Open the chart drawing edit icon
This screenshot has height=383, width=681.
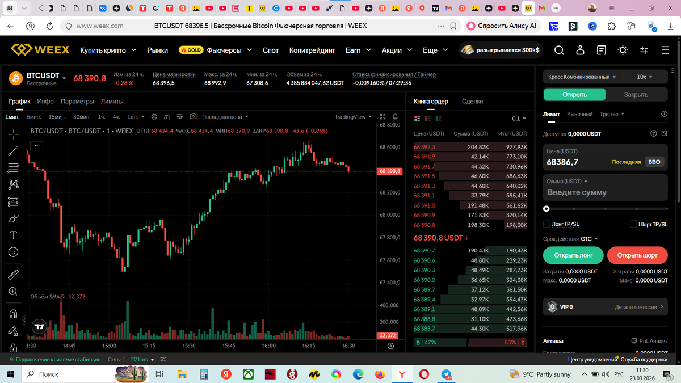pos(180,117)
